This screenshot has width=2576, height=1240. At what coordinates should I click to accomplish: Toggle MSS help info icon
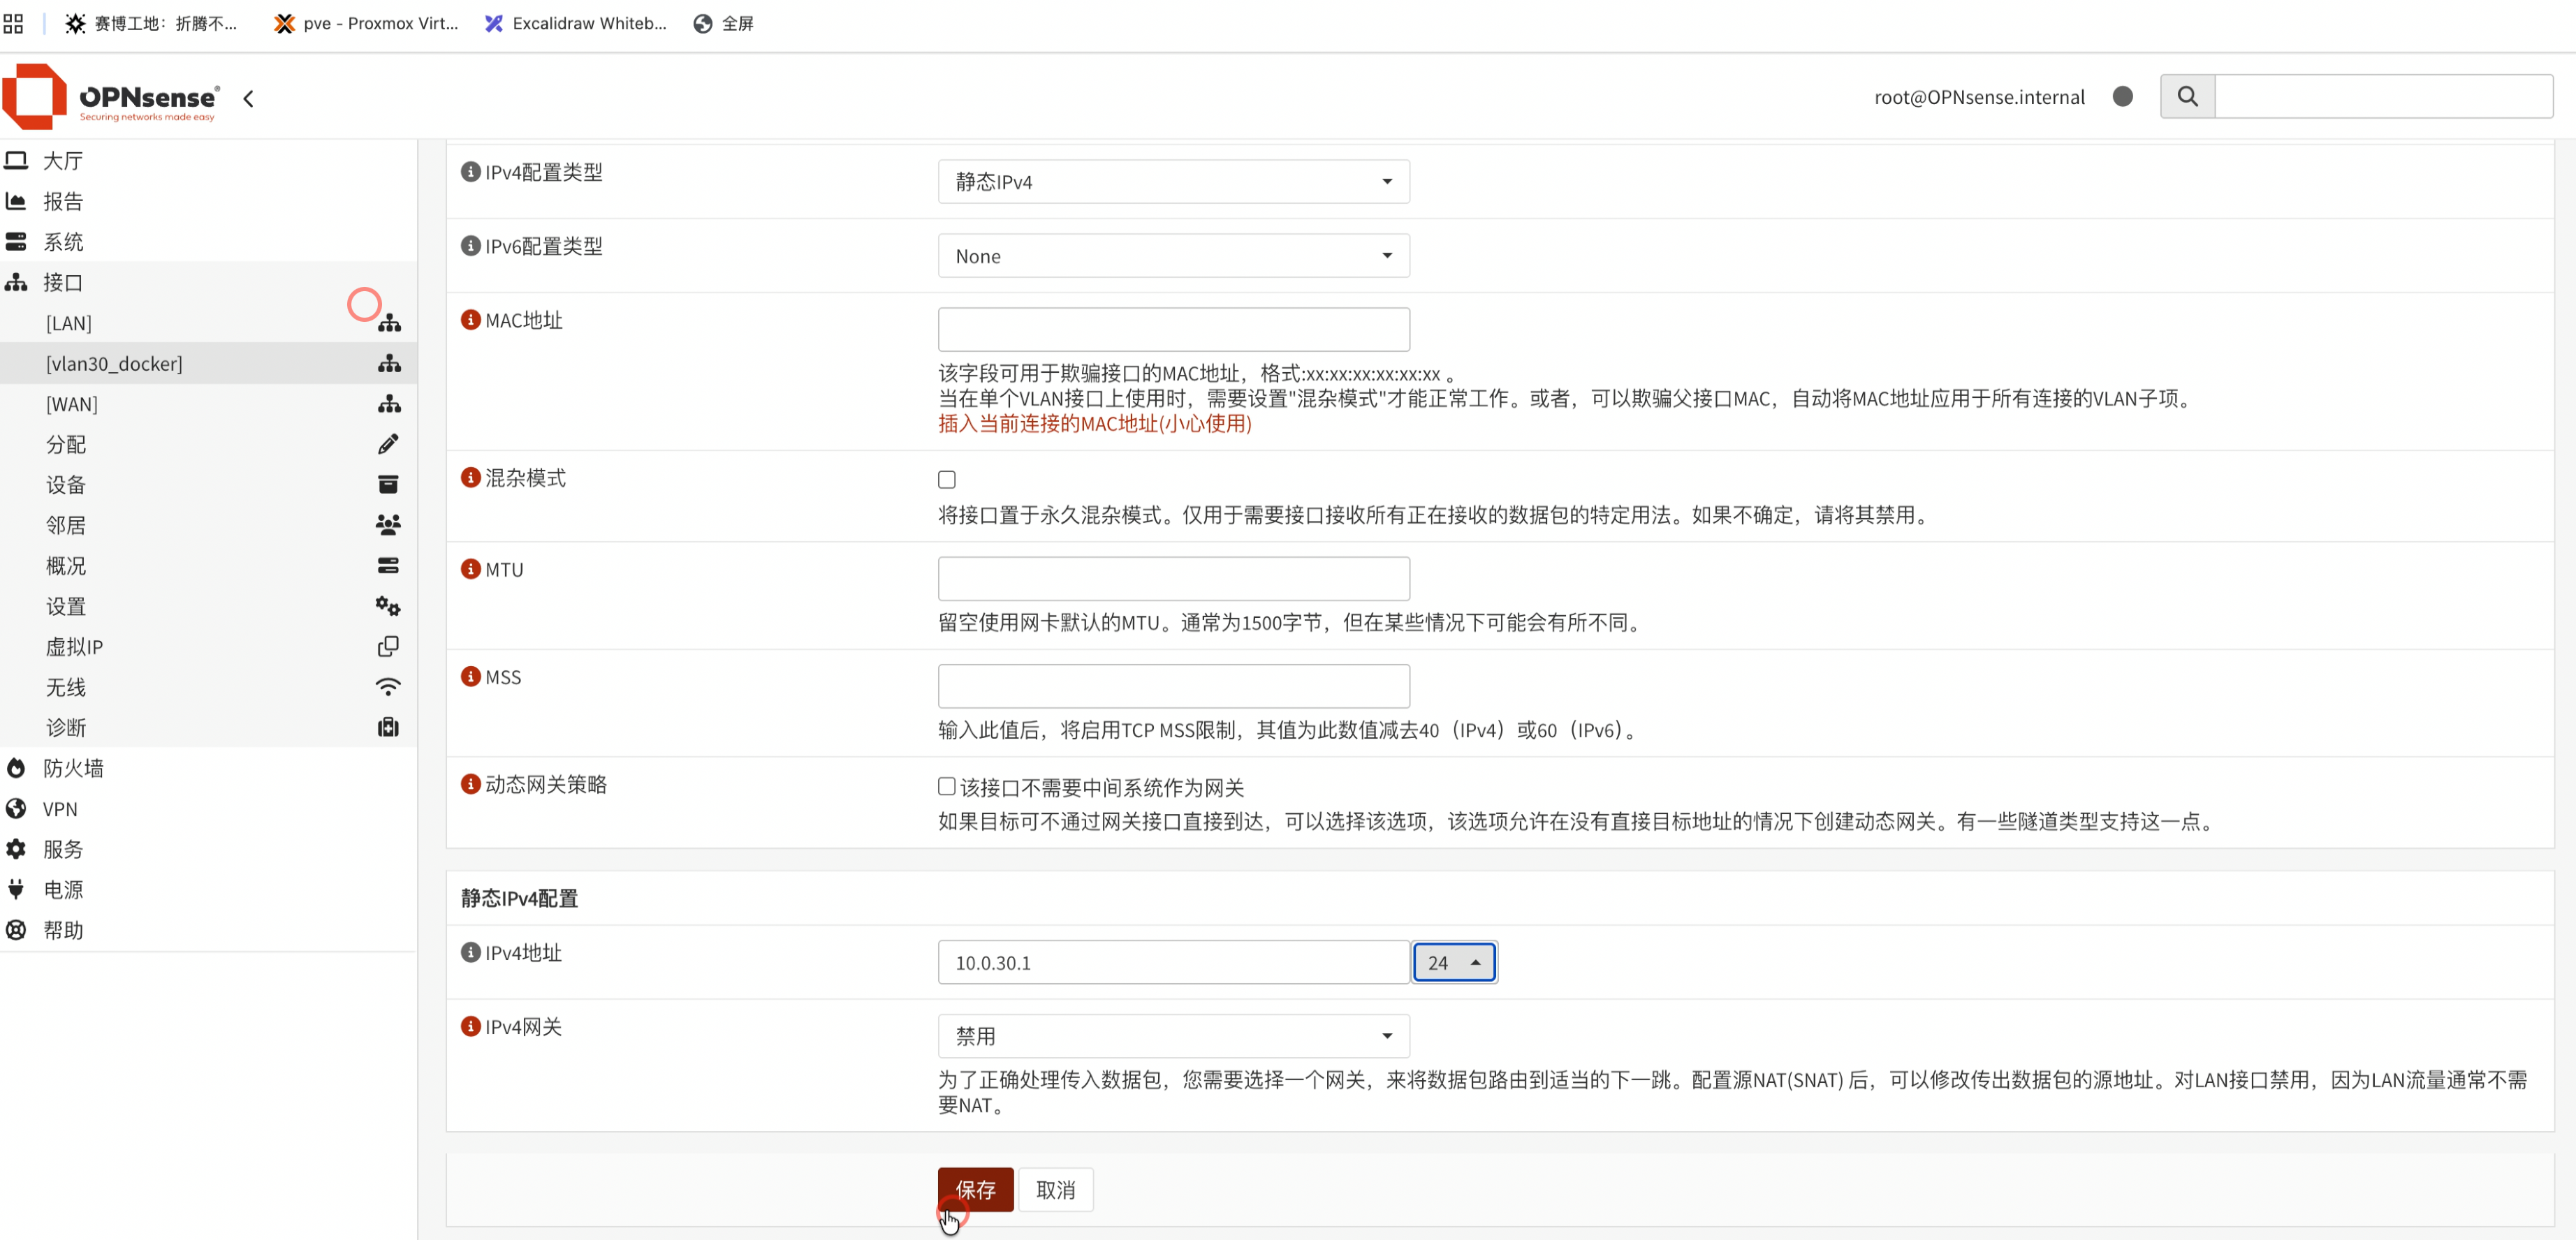pyautogui.click(x=470, y=677)
